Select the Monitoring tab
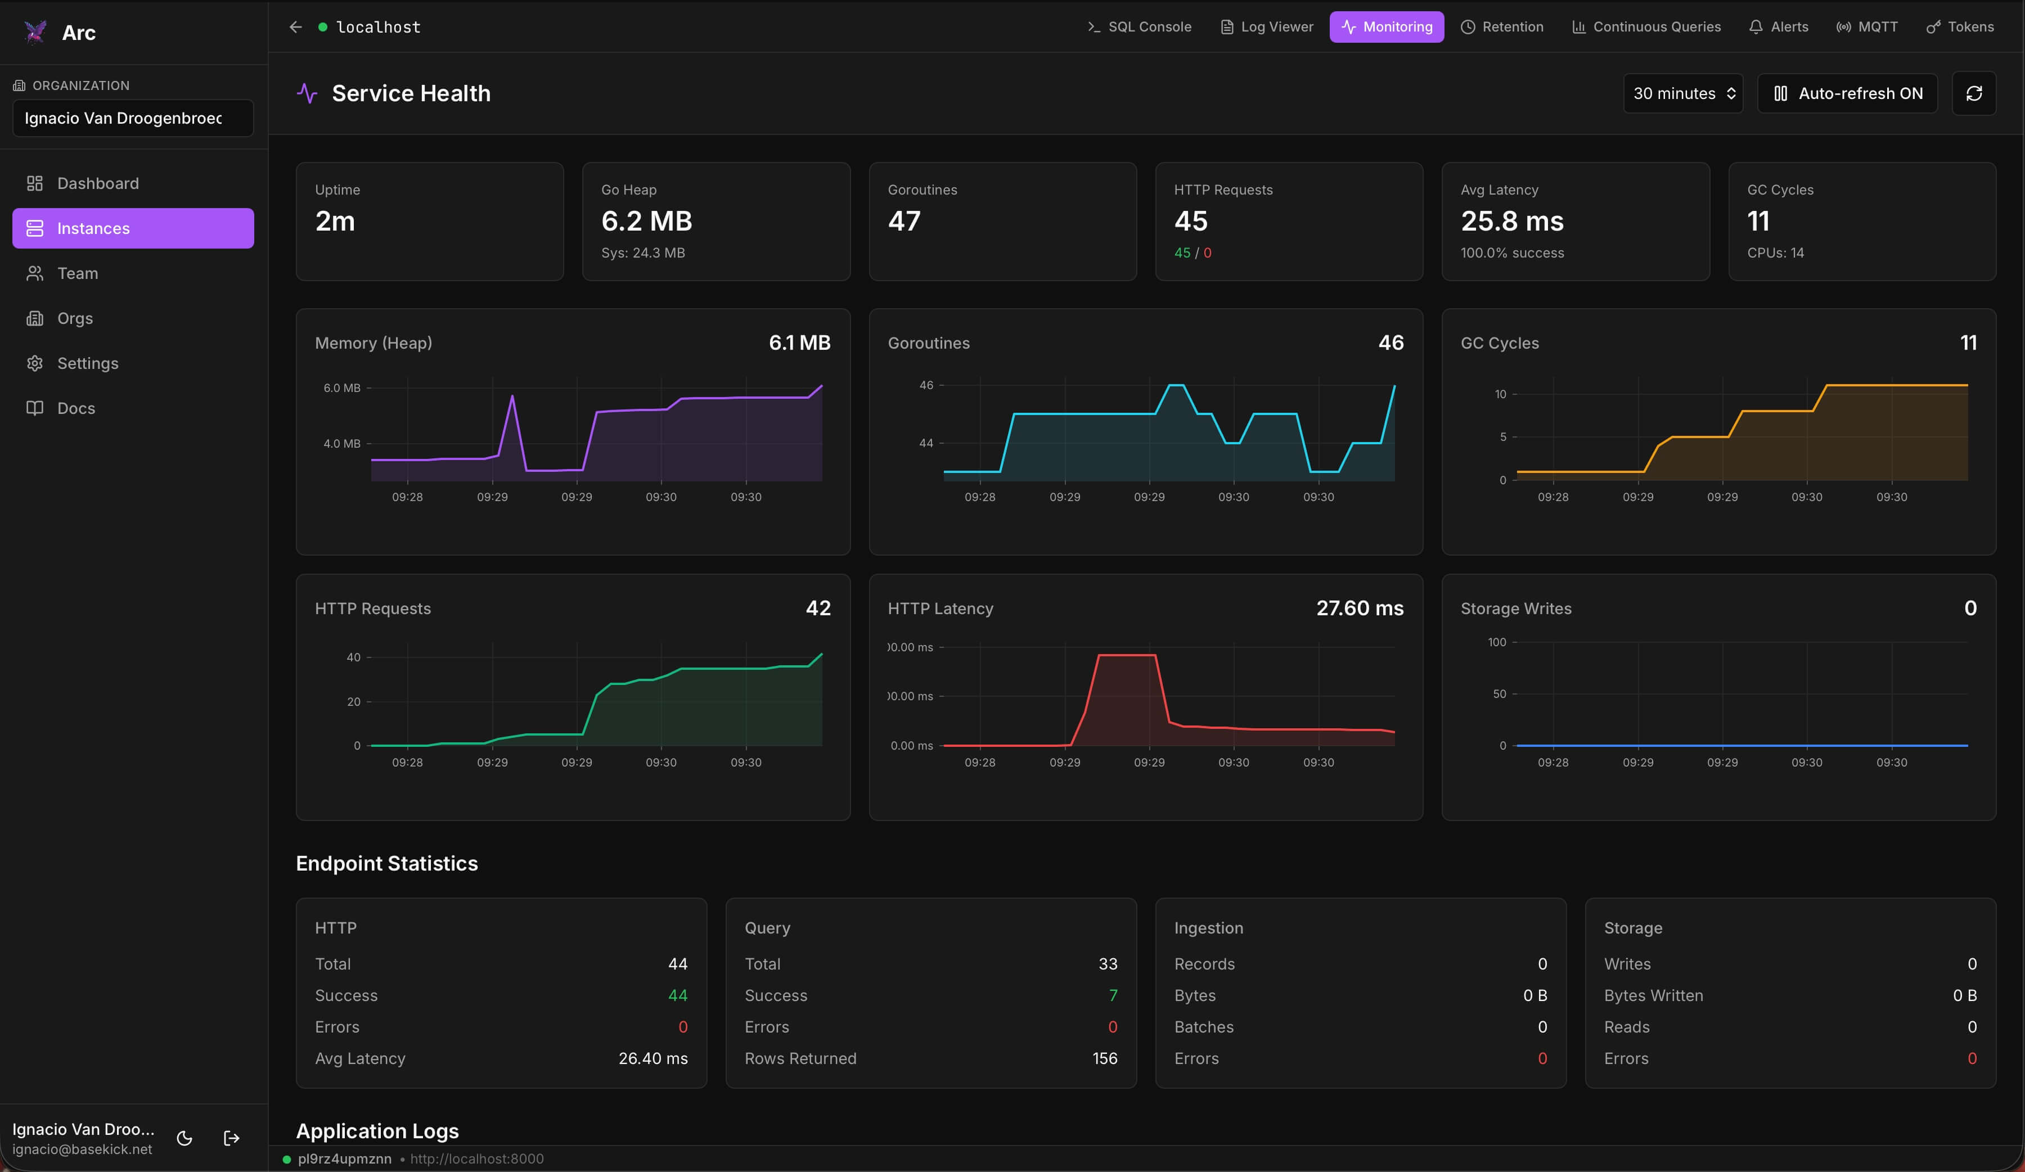Screen dimensions: 2025x1172 pyautogui.click(x=1386, y=28)
